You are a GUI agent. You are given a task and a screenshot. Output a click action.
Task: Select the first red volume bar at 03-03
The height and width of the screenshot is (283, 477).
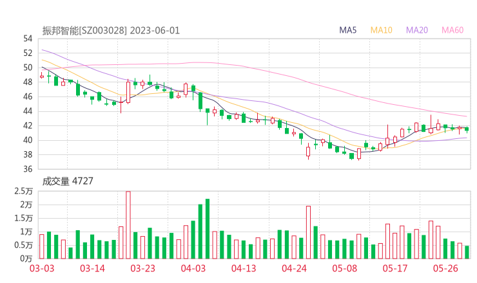[42, 246]
